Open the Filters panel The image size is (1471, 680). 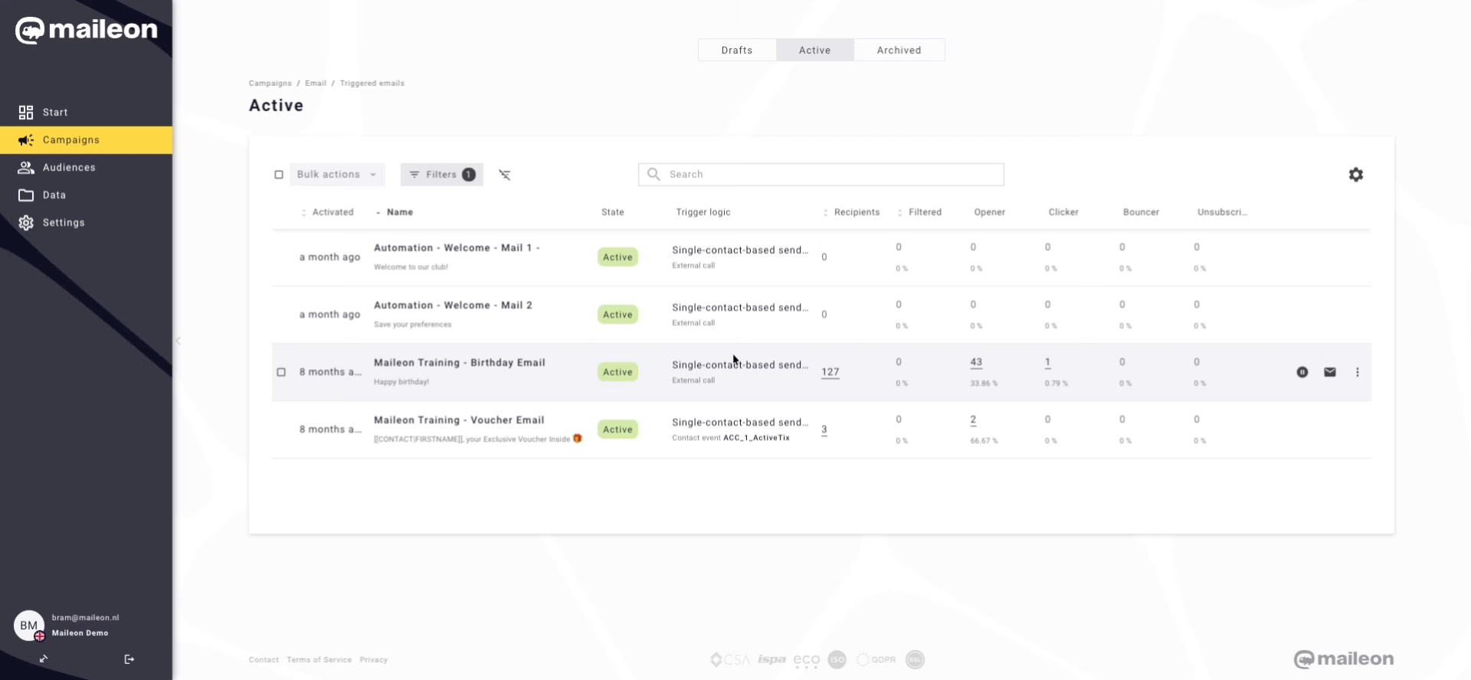pyautogui.click(x=441, y=175)
